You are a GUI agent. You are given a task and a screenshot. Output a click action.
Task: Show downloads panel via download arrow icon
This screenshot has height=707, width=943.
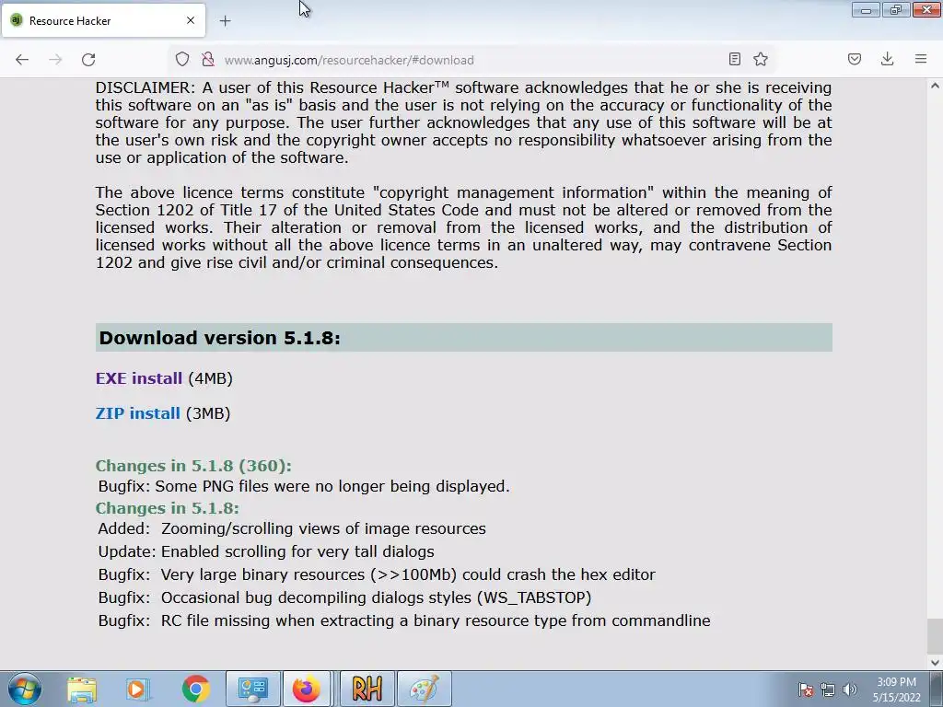tap(887, 59)
